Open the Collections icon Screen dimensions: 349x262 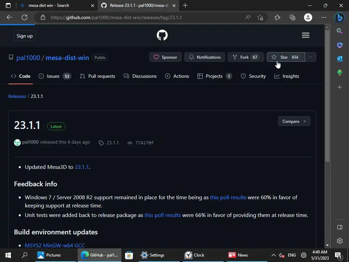292,17
